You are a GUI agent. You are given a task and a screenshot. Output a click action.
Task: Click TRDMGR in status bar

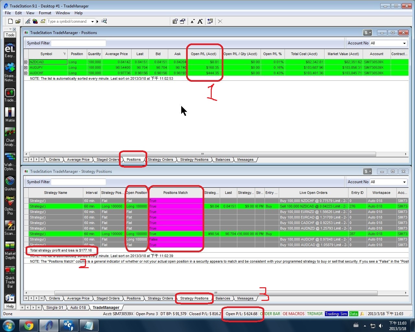point(315,314)
